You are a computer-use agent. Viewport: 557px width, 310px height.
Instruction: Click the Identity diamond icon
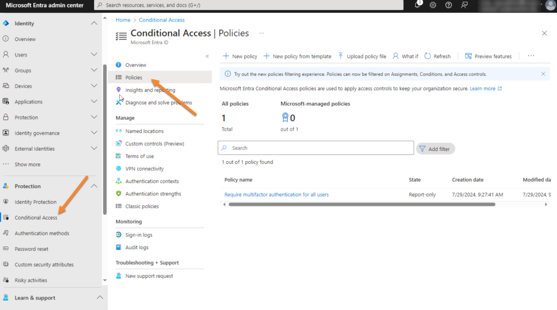click(6, 23)
